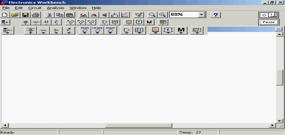
Task: Create a subcircuit
Action: click(x=115, y=15)
